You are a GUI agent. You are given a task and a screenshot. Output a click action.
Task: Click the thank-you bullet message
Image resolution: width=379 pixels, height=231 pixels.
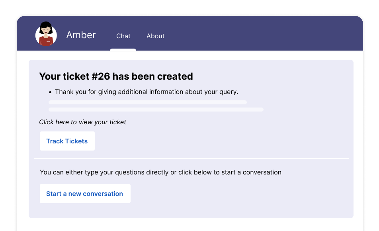147,92
